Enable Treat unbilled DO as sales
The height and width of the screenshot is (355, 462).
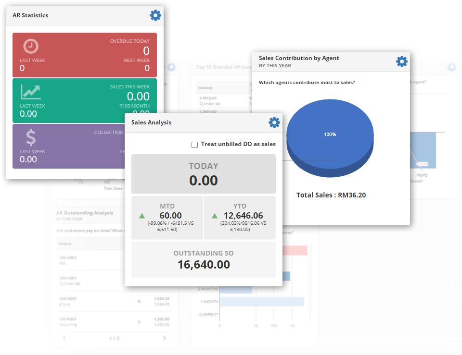tap(195, 145)
